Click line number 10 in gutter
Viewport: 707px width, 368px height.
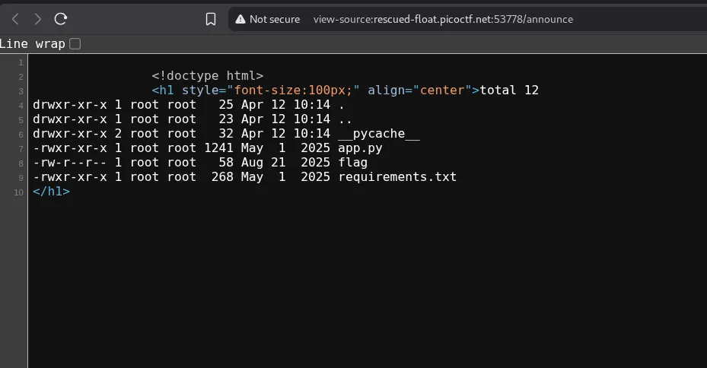click(18, 192)
